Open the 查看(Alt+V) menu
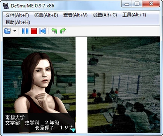Viewport: 163px width, 136px height. (x=75, y=15)
